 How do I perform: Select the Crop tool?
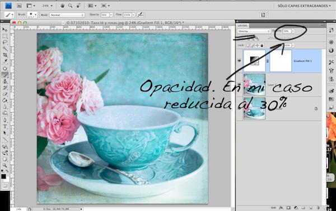pyautogui.click(x=4, y=55)
